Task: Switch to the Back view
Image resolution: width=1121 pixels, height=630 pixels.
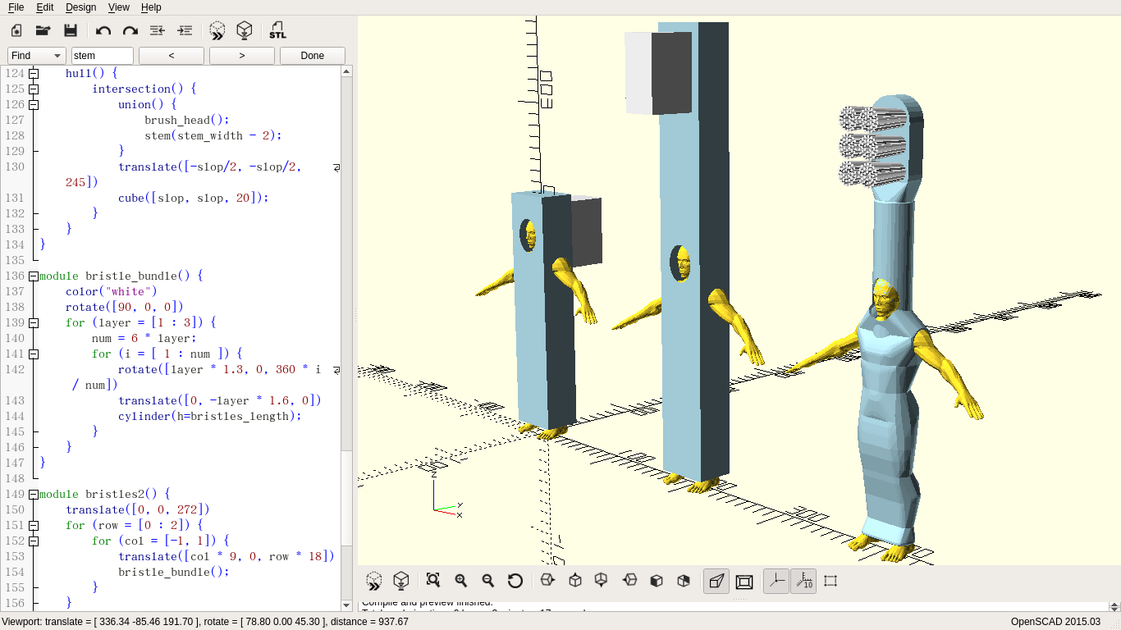Action: coord(684,581)
